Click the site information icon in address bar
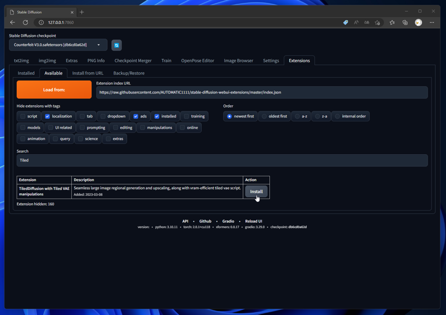The width and height of the screenshot is (446, 315). pyautogui.click(x=41, y=22)
